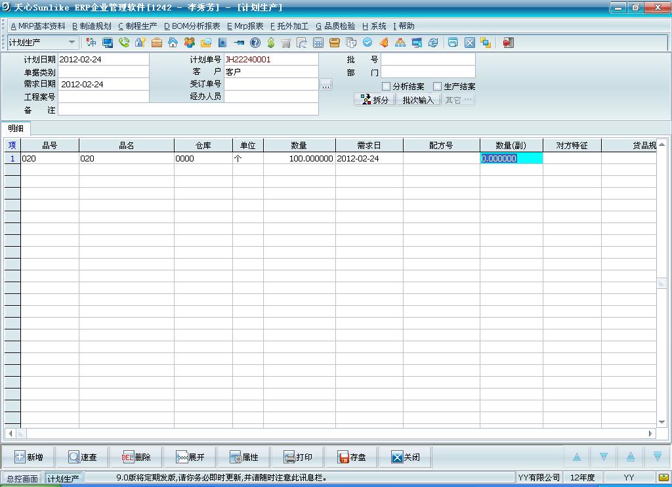The image size is (672, 487).
Task: Open the help question mark icon
Action: pos(255,43)
